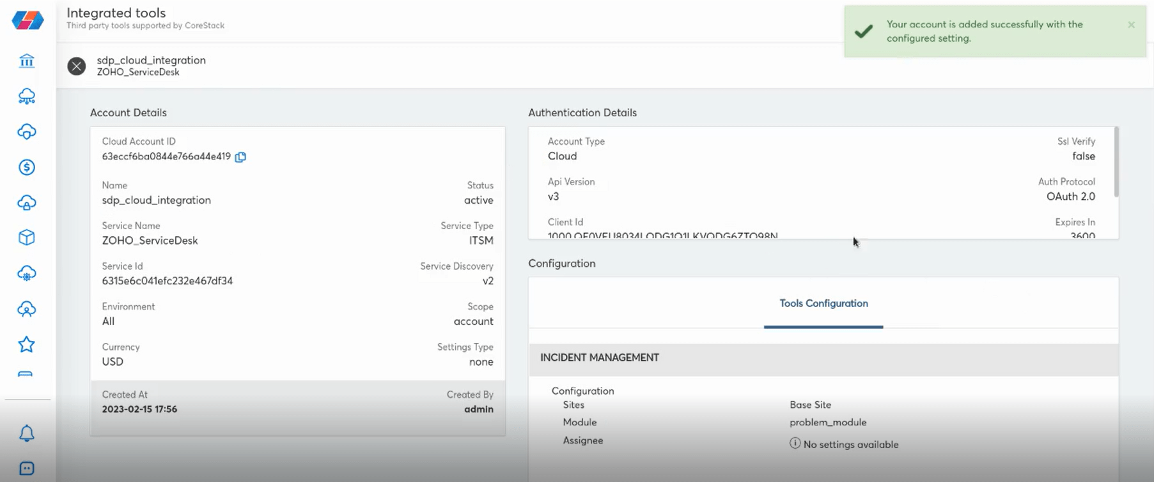Click the 'false' Ssl Verify value
This screenshot has width=1154, height=482.
tap(1084, 156)
